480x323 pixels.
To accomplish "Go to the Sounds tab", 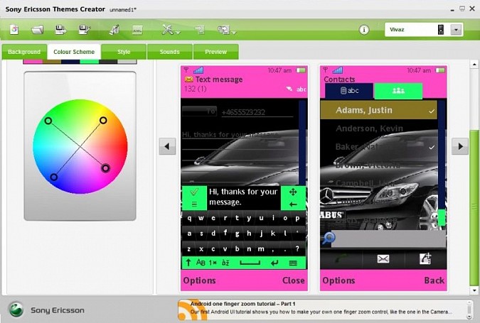I will coord(169,52).
